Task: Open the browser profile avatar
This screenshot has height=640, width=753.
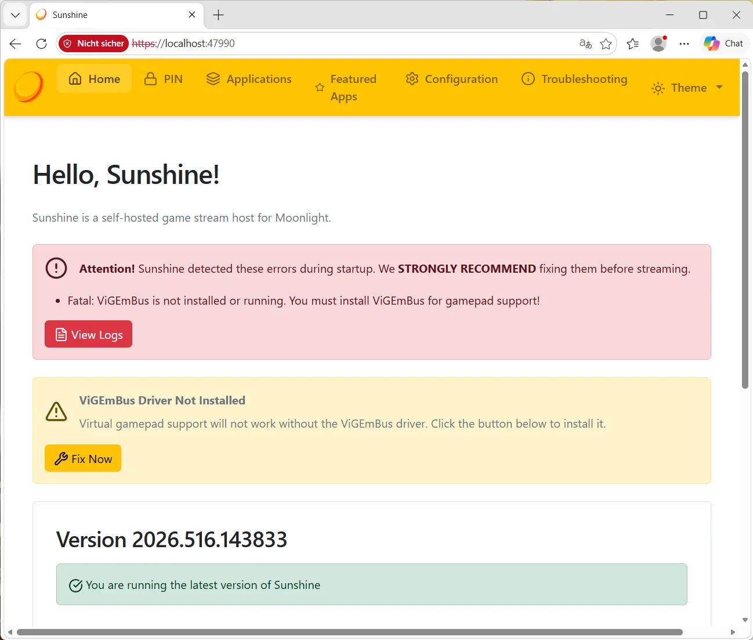Action: click(658, 44)
